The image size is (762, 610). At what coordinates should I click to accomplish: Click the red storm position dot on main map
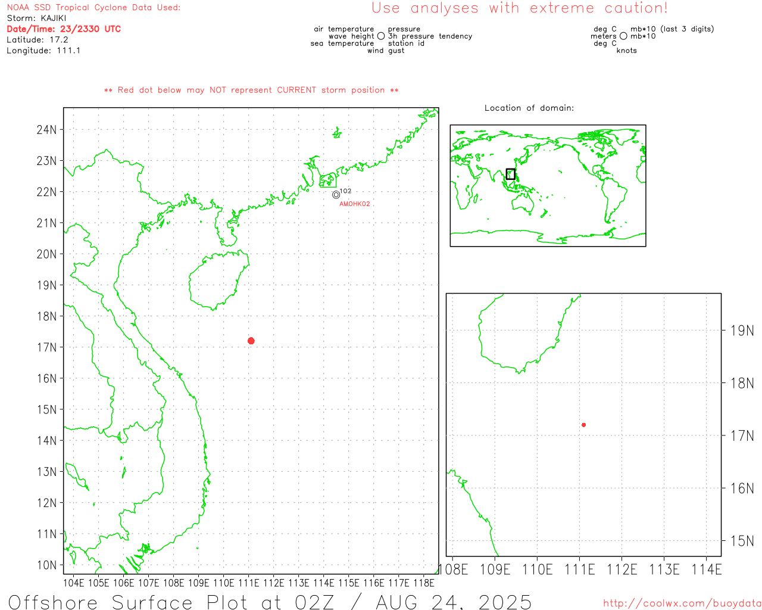coord(251,341)
